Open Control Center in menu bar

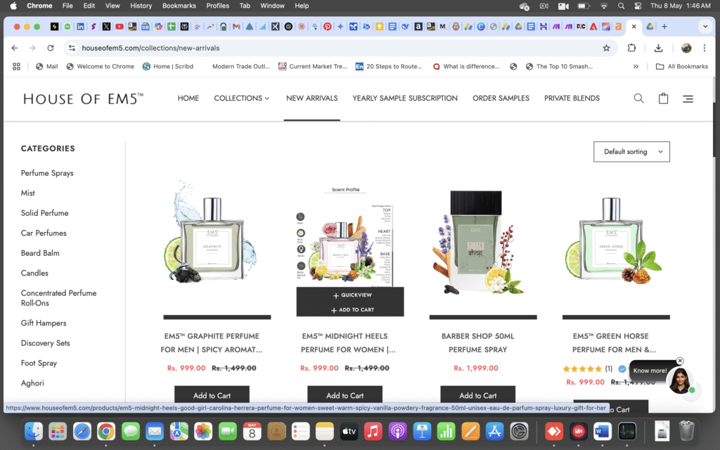[638, 6]
